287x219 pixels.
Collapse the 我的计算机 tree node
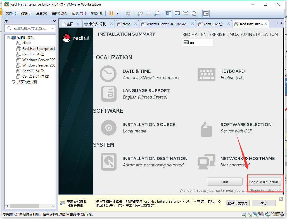pos(8,38)
